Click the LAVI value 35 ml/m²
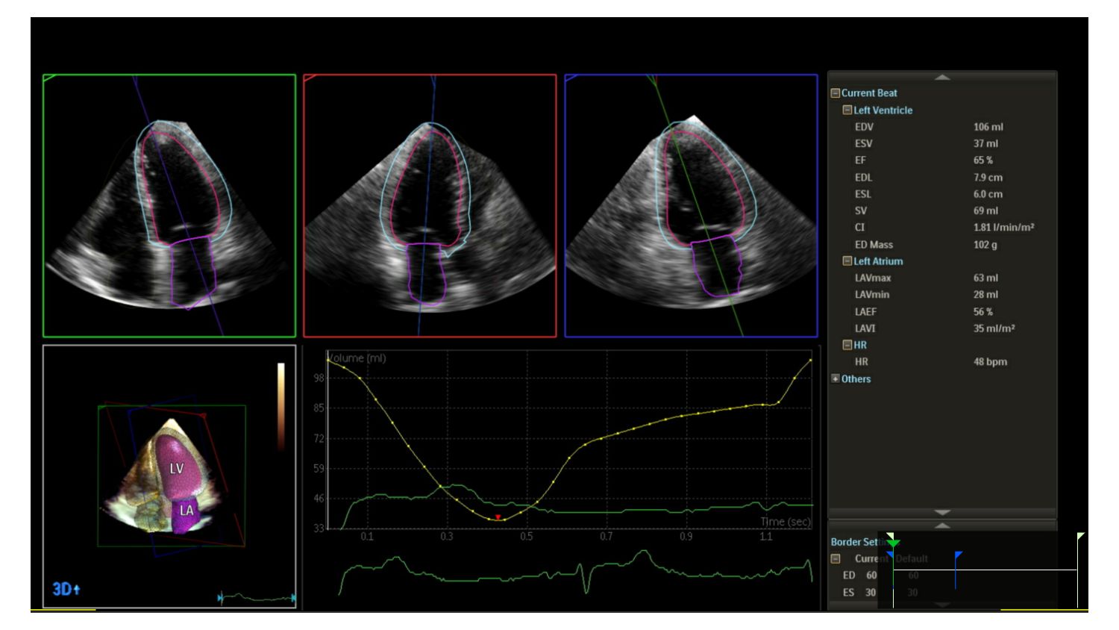This screenshot has width=1119, height=630. coord(994,328)
